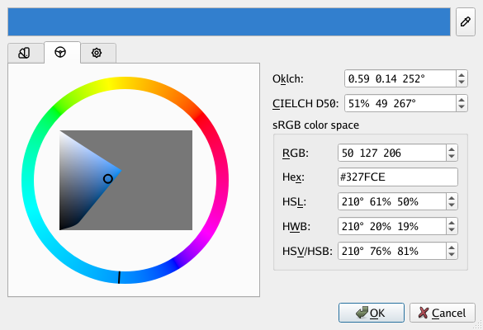
Task: Increase CIELCH D50 value with up arrow
Action: pyautogui.click(x=462, y=100)
